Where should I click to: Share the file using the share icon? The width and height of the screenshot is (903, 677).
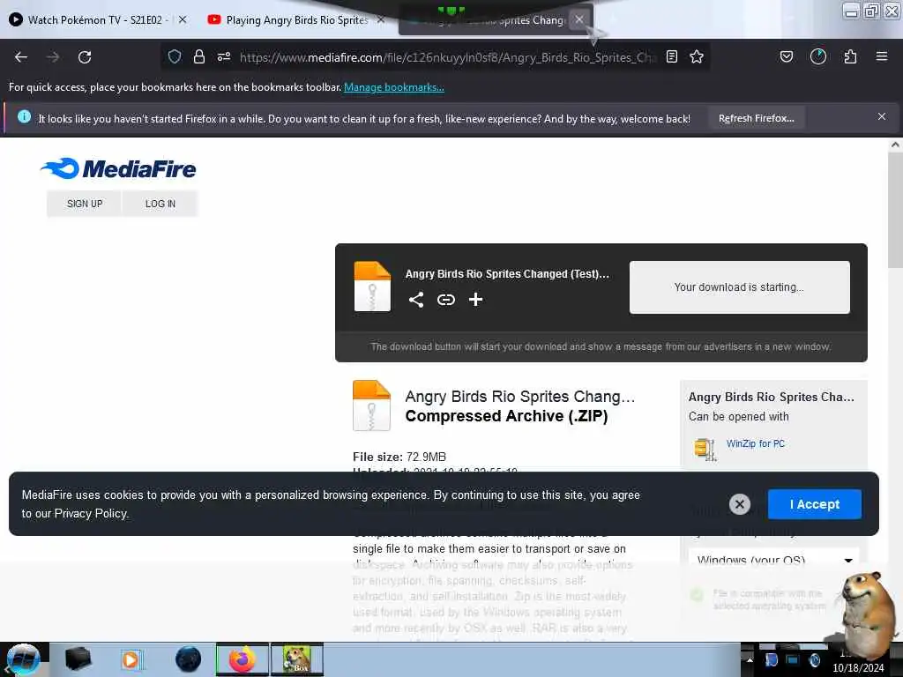click(x=416, y=300)
